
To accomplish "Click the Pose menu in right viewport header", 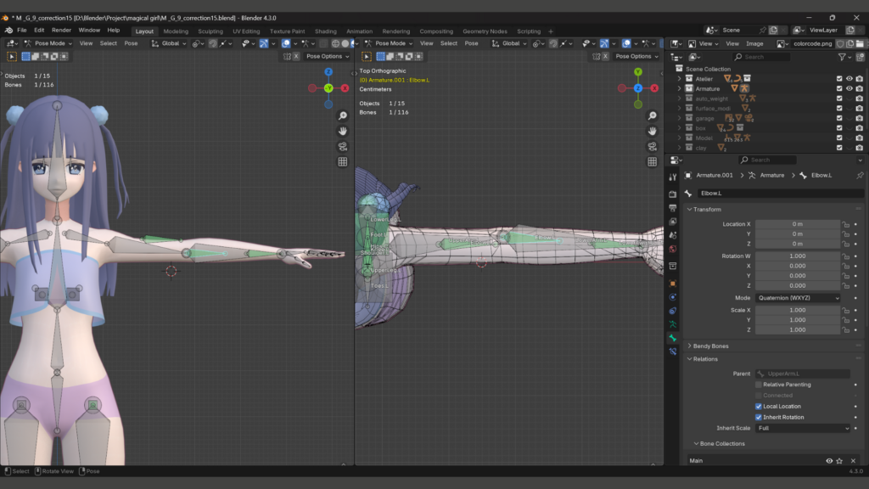I will pyautogui.click(x=471, y=43).
